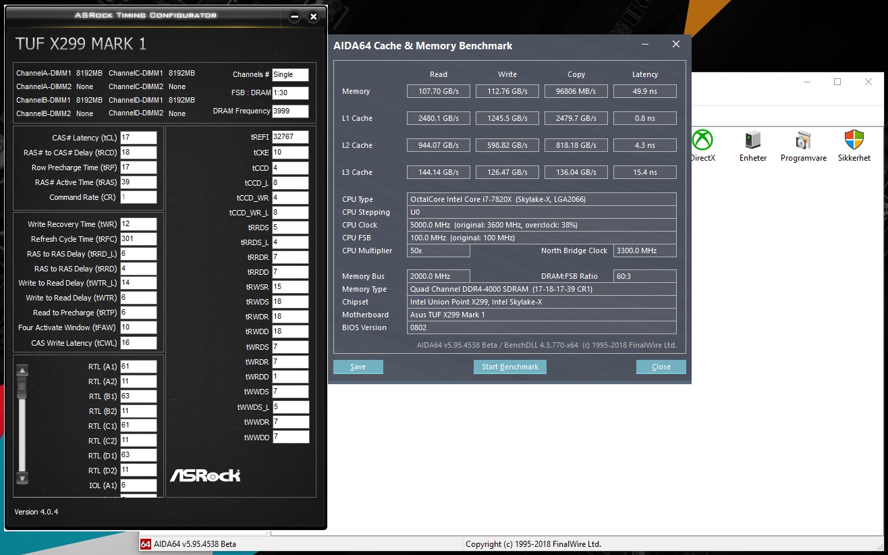Click the CAS# Latency (tCL) field

(138, 138)
